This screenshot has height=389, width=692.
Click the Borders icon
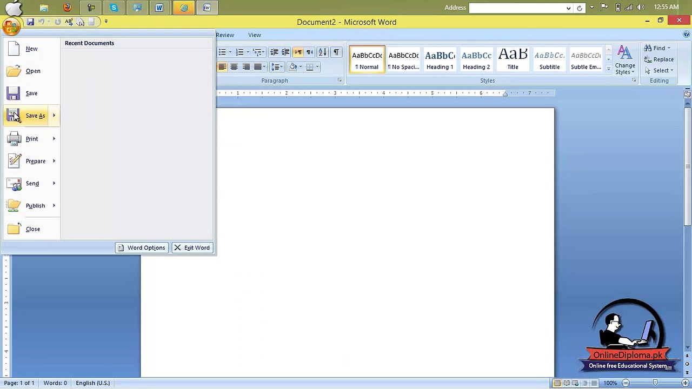310,67
